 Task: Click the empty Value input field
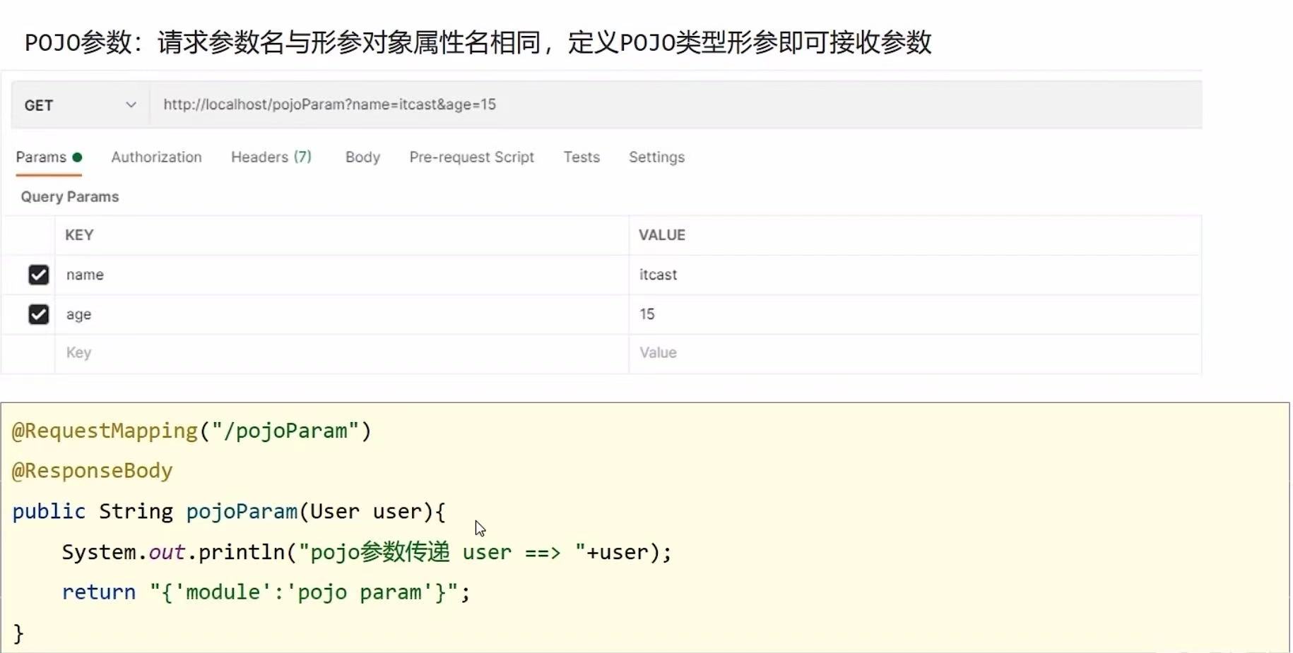point(777,353)
